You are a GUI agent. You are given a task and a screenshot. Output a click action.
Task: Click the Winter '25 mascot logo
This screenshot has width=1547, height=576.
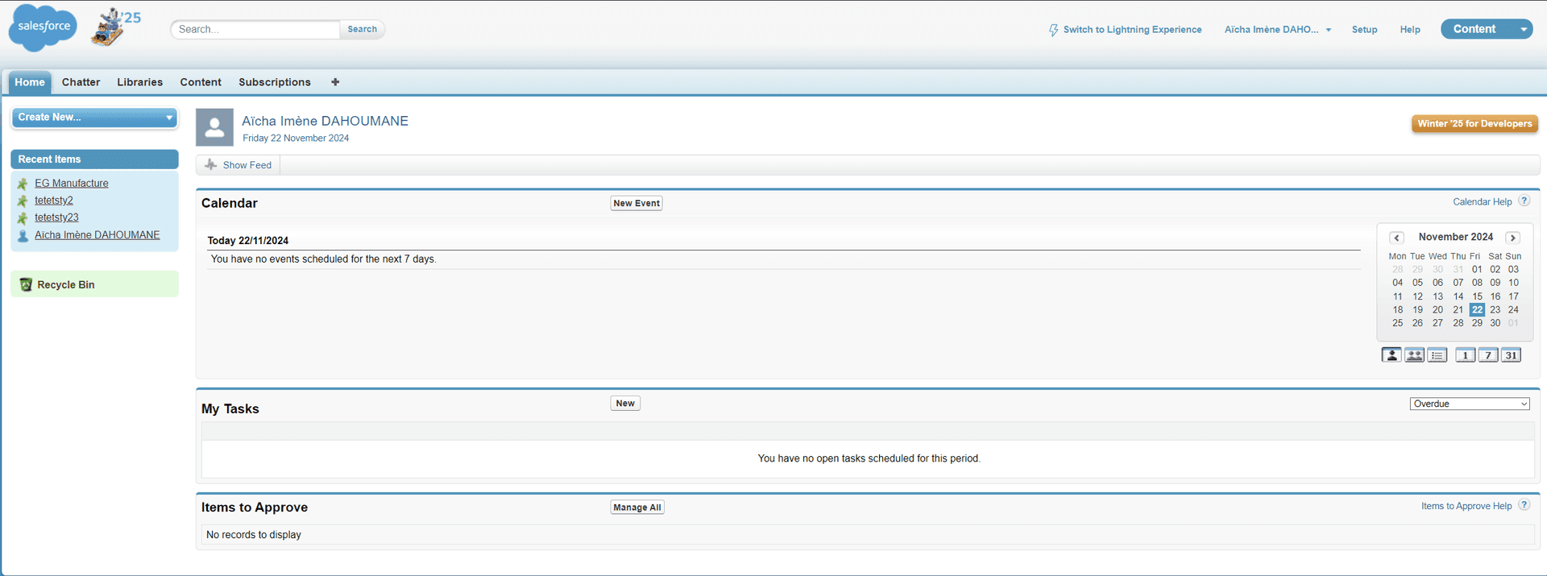[x=115, y=27]
